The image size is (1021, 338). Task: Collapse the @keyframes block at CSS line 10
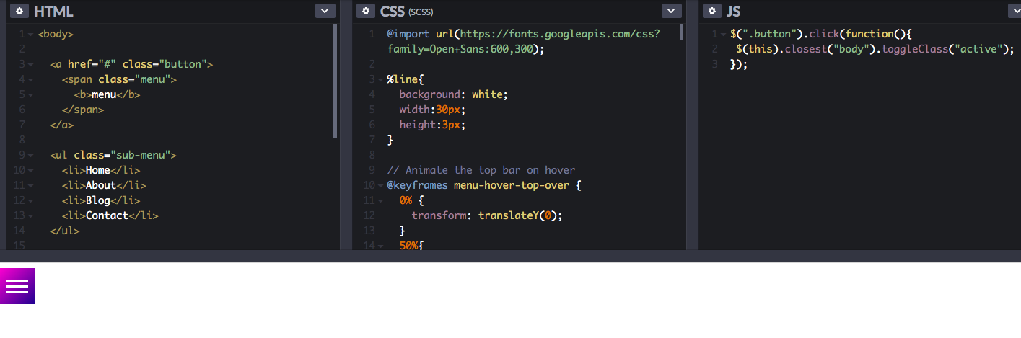coord(380,186)
